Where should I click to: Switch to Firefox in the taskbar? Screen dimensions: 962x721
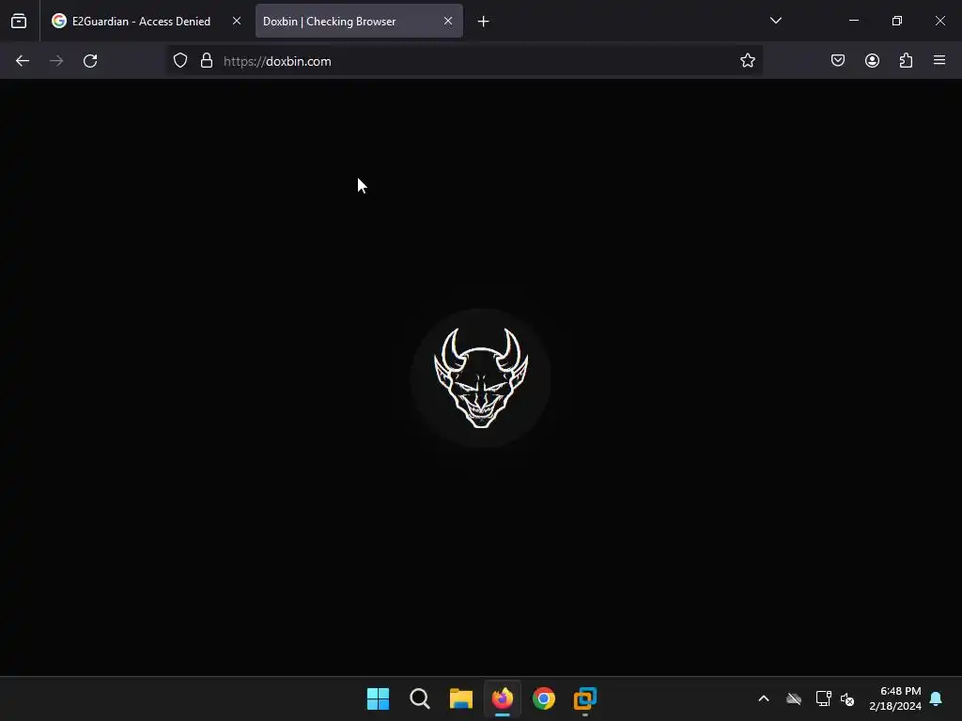[x=503, y=698]
